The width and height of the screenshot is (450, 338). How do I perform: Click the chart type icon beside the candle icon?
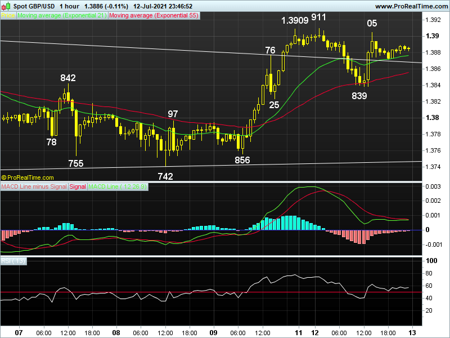(3, 5)
